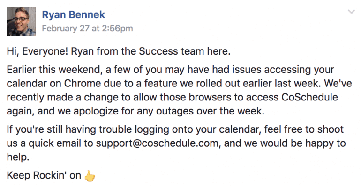
Task: Click the 'Earlier this weekend' sentence start
Action: tap(54, 70)
